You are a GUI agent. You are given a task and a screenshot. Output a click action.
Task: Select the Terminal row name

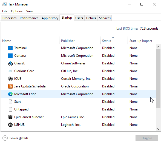pyautogui.click(x=21, y=48)
